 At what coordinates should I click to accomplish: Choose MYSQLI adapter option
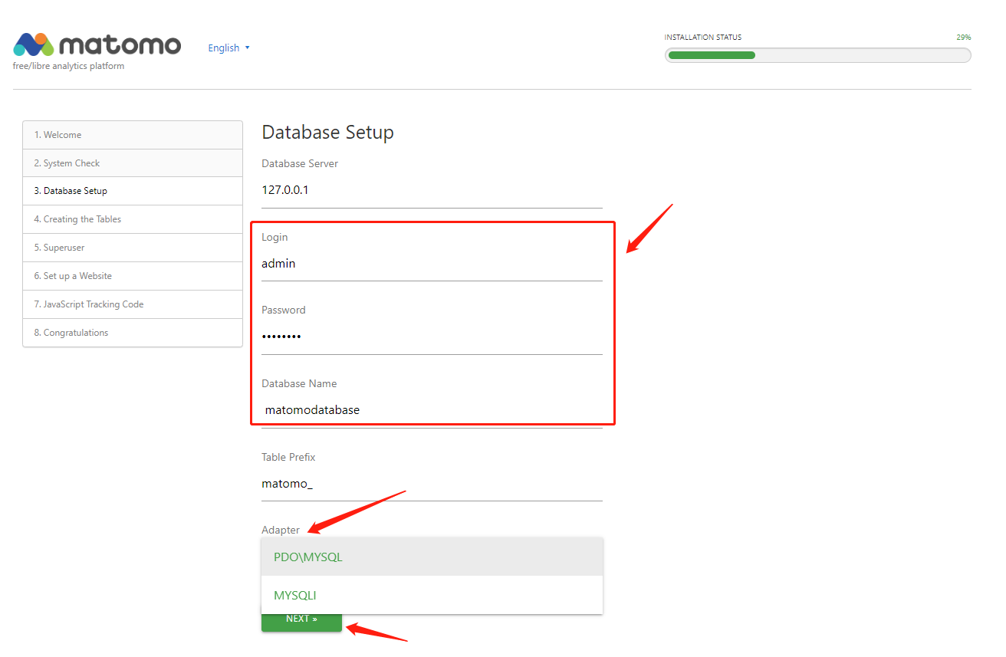coord(432,595)
